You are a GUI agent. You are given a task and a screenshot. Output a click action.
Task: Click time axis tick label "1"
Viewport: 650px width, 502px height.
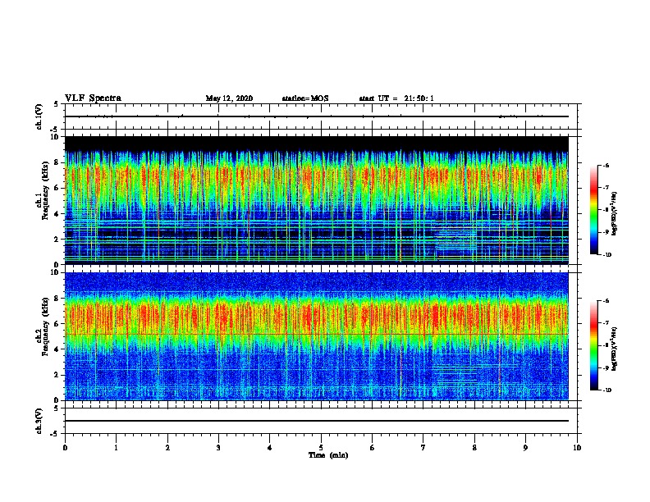coord(116,447)
